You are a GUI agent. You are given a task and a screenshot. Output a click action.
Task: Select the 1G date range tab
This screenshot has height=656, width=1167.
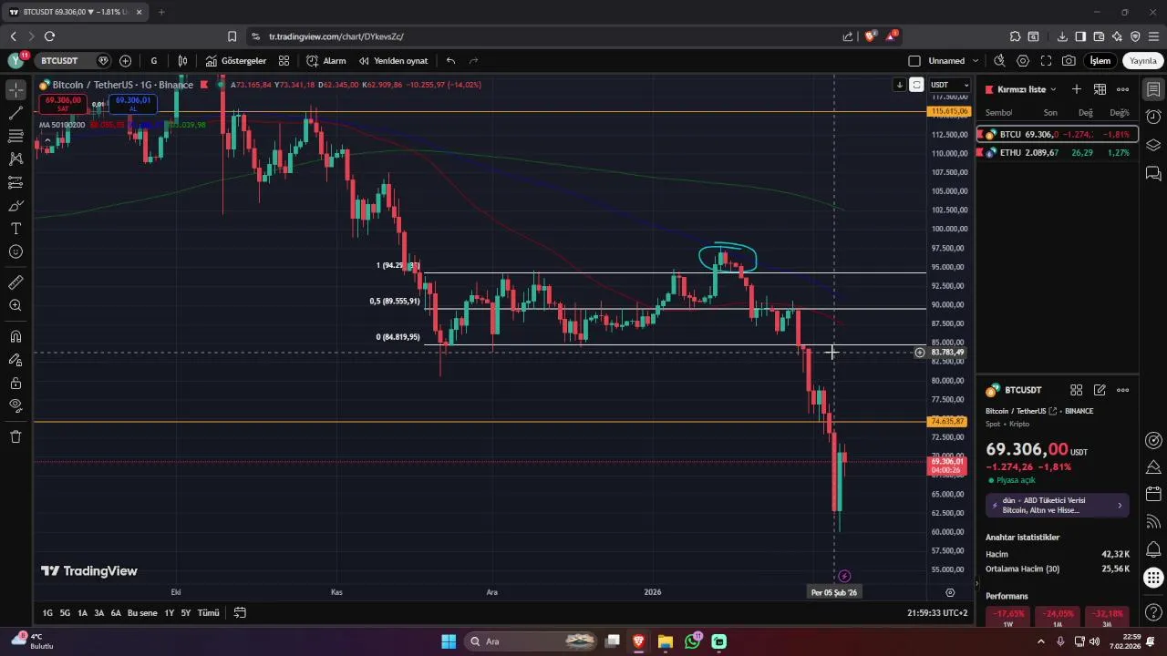coord(47,613)
